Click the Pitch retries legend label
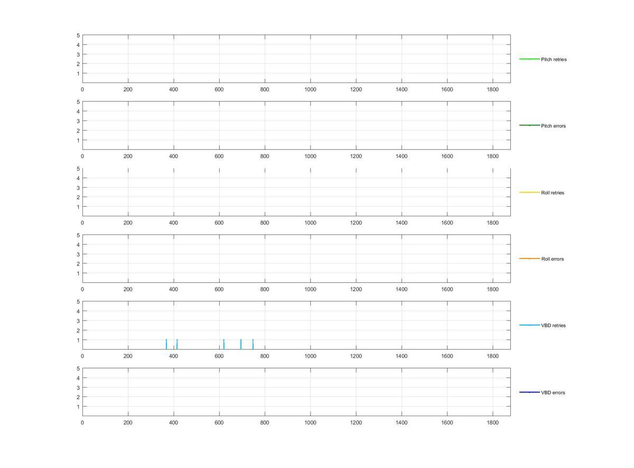The width and height of the screenshot is (634, 468). click(554, 60)
